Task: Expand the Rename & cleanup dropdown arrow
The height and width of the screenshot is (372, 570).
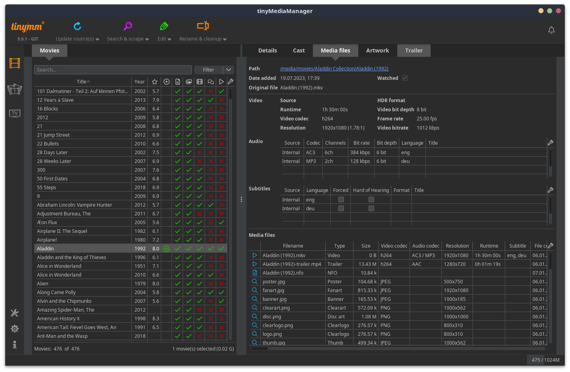Action: pyautogui.click(x=225, y=39)
